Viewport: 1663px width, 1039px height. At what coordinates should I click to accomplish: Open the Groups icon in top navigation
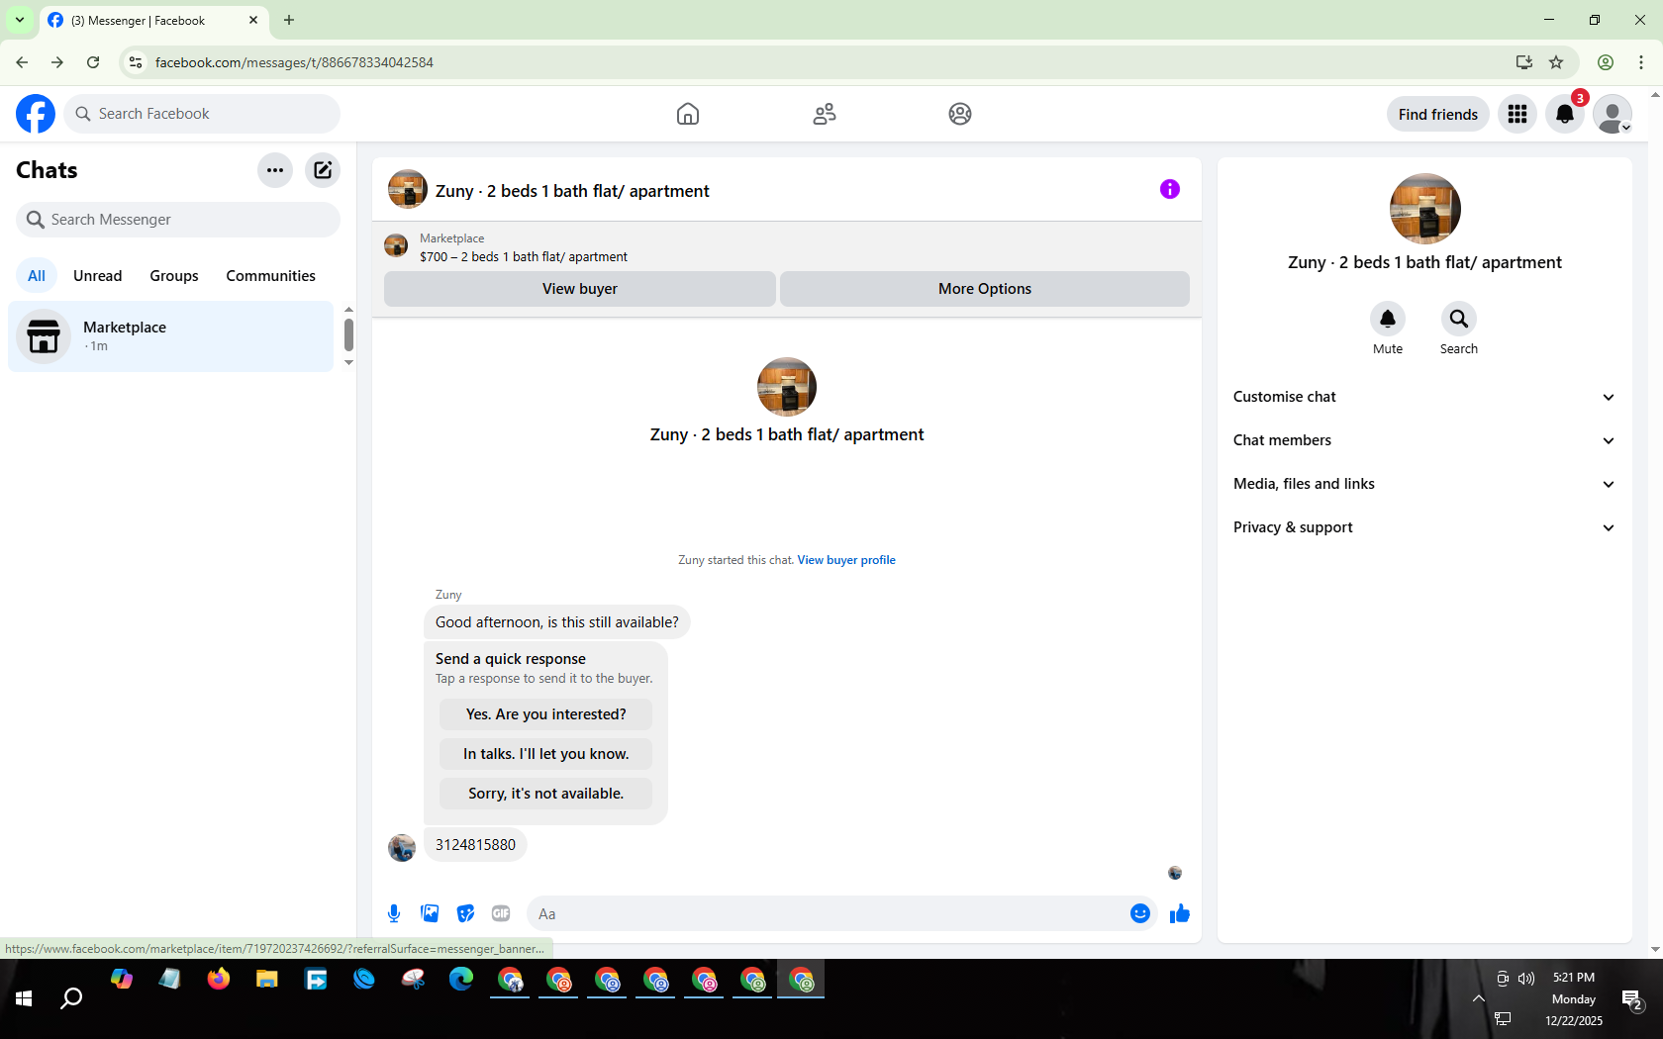960,114
